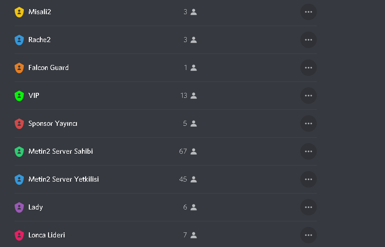Click the purple Lady role shield icon
The width and height of the screenshot is (385, 247).
19,207
